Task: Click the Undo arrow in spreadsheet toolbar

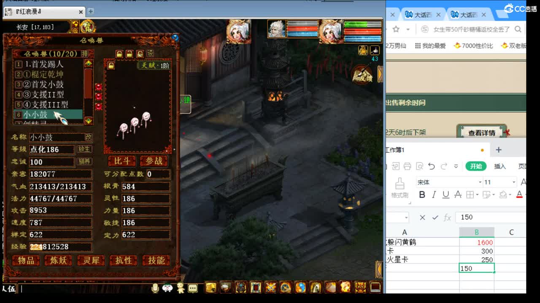Action: pos(431,166)
